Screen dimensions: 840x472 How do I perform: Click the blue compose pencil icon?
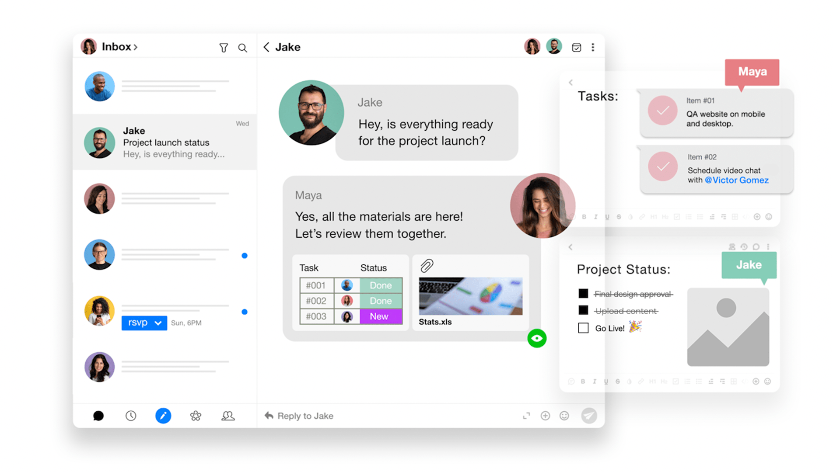pyautogui.click(x=163, y=416)
